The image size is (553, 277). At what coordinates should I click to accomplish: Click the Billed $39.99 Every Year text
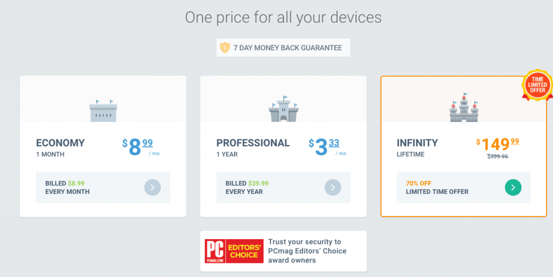coord(247,187)
